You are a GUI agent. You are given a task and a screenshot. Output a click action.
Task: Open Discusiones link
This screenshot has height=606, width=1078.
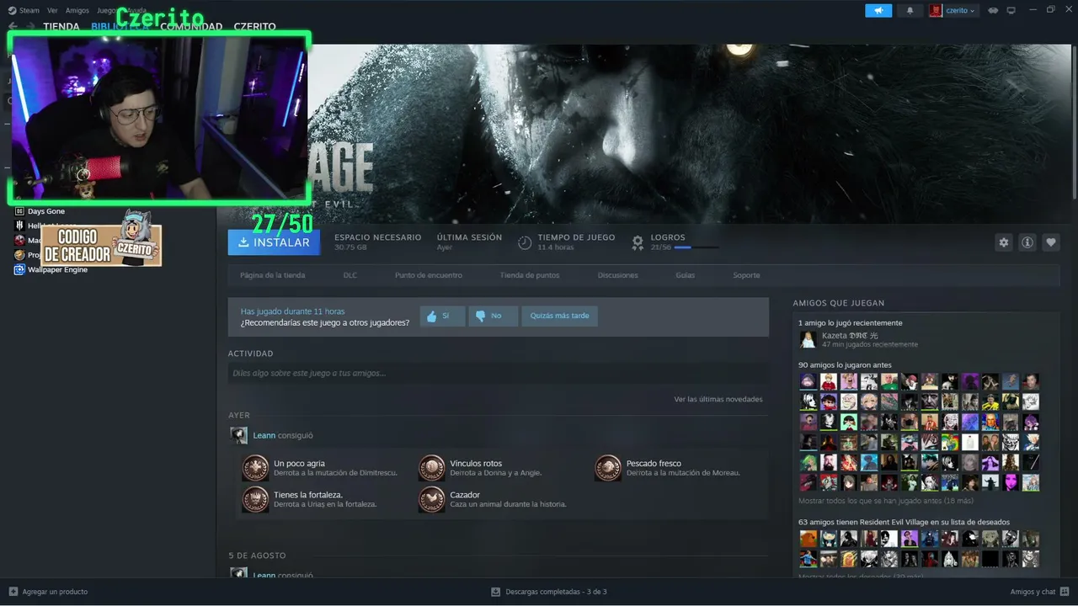pos(618,275)
